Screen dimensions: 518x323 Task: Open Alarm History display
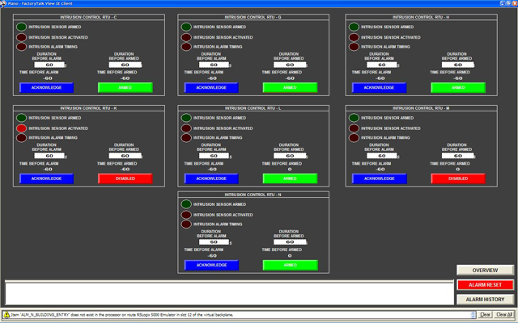click(484, 299)
